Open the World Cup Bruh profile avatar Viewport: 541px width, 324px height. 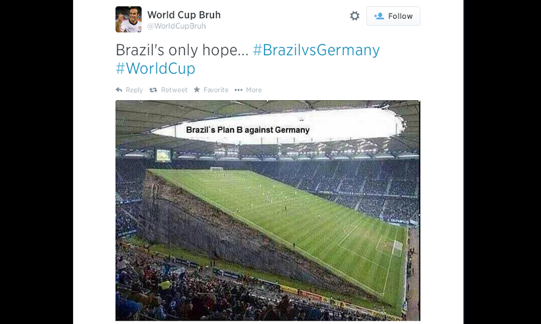[x=128, y=19]
